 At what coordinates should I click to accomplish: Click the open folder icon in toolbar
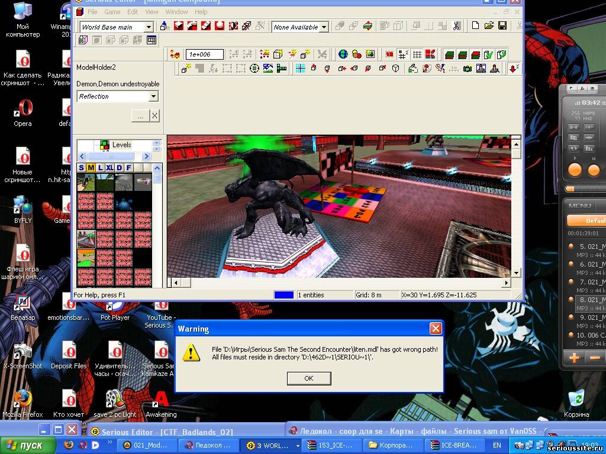489,26
